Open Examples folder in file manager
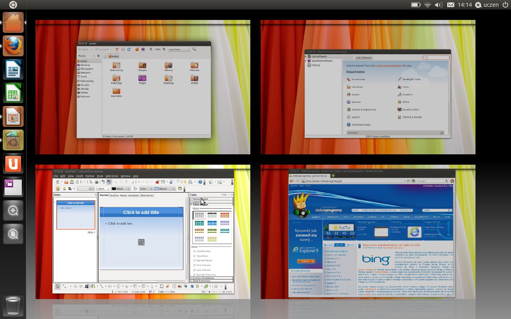The width and height of the screenshot is (511, 319). [x=117, y=93]
